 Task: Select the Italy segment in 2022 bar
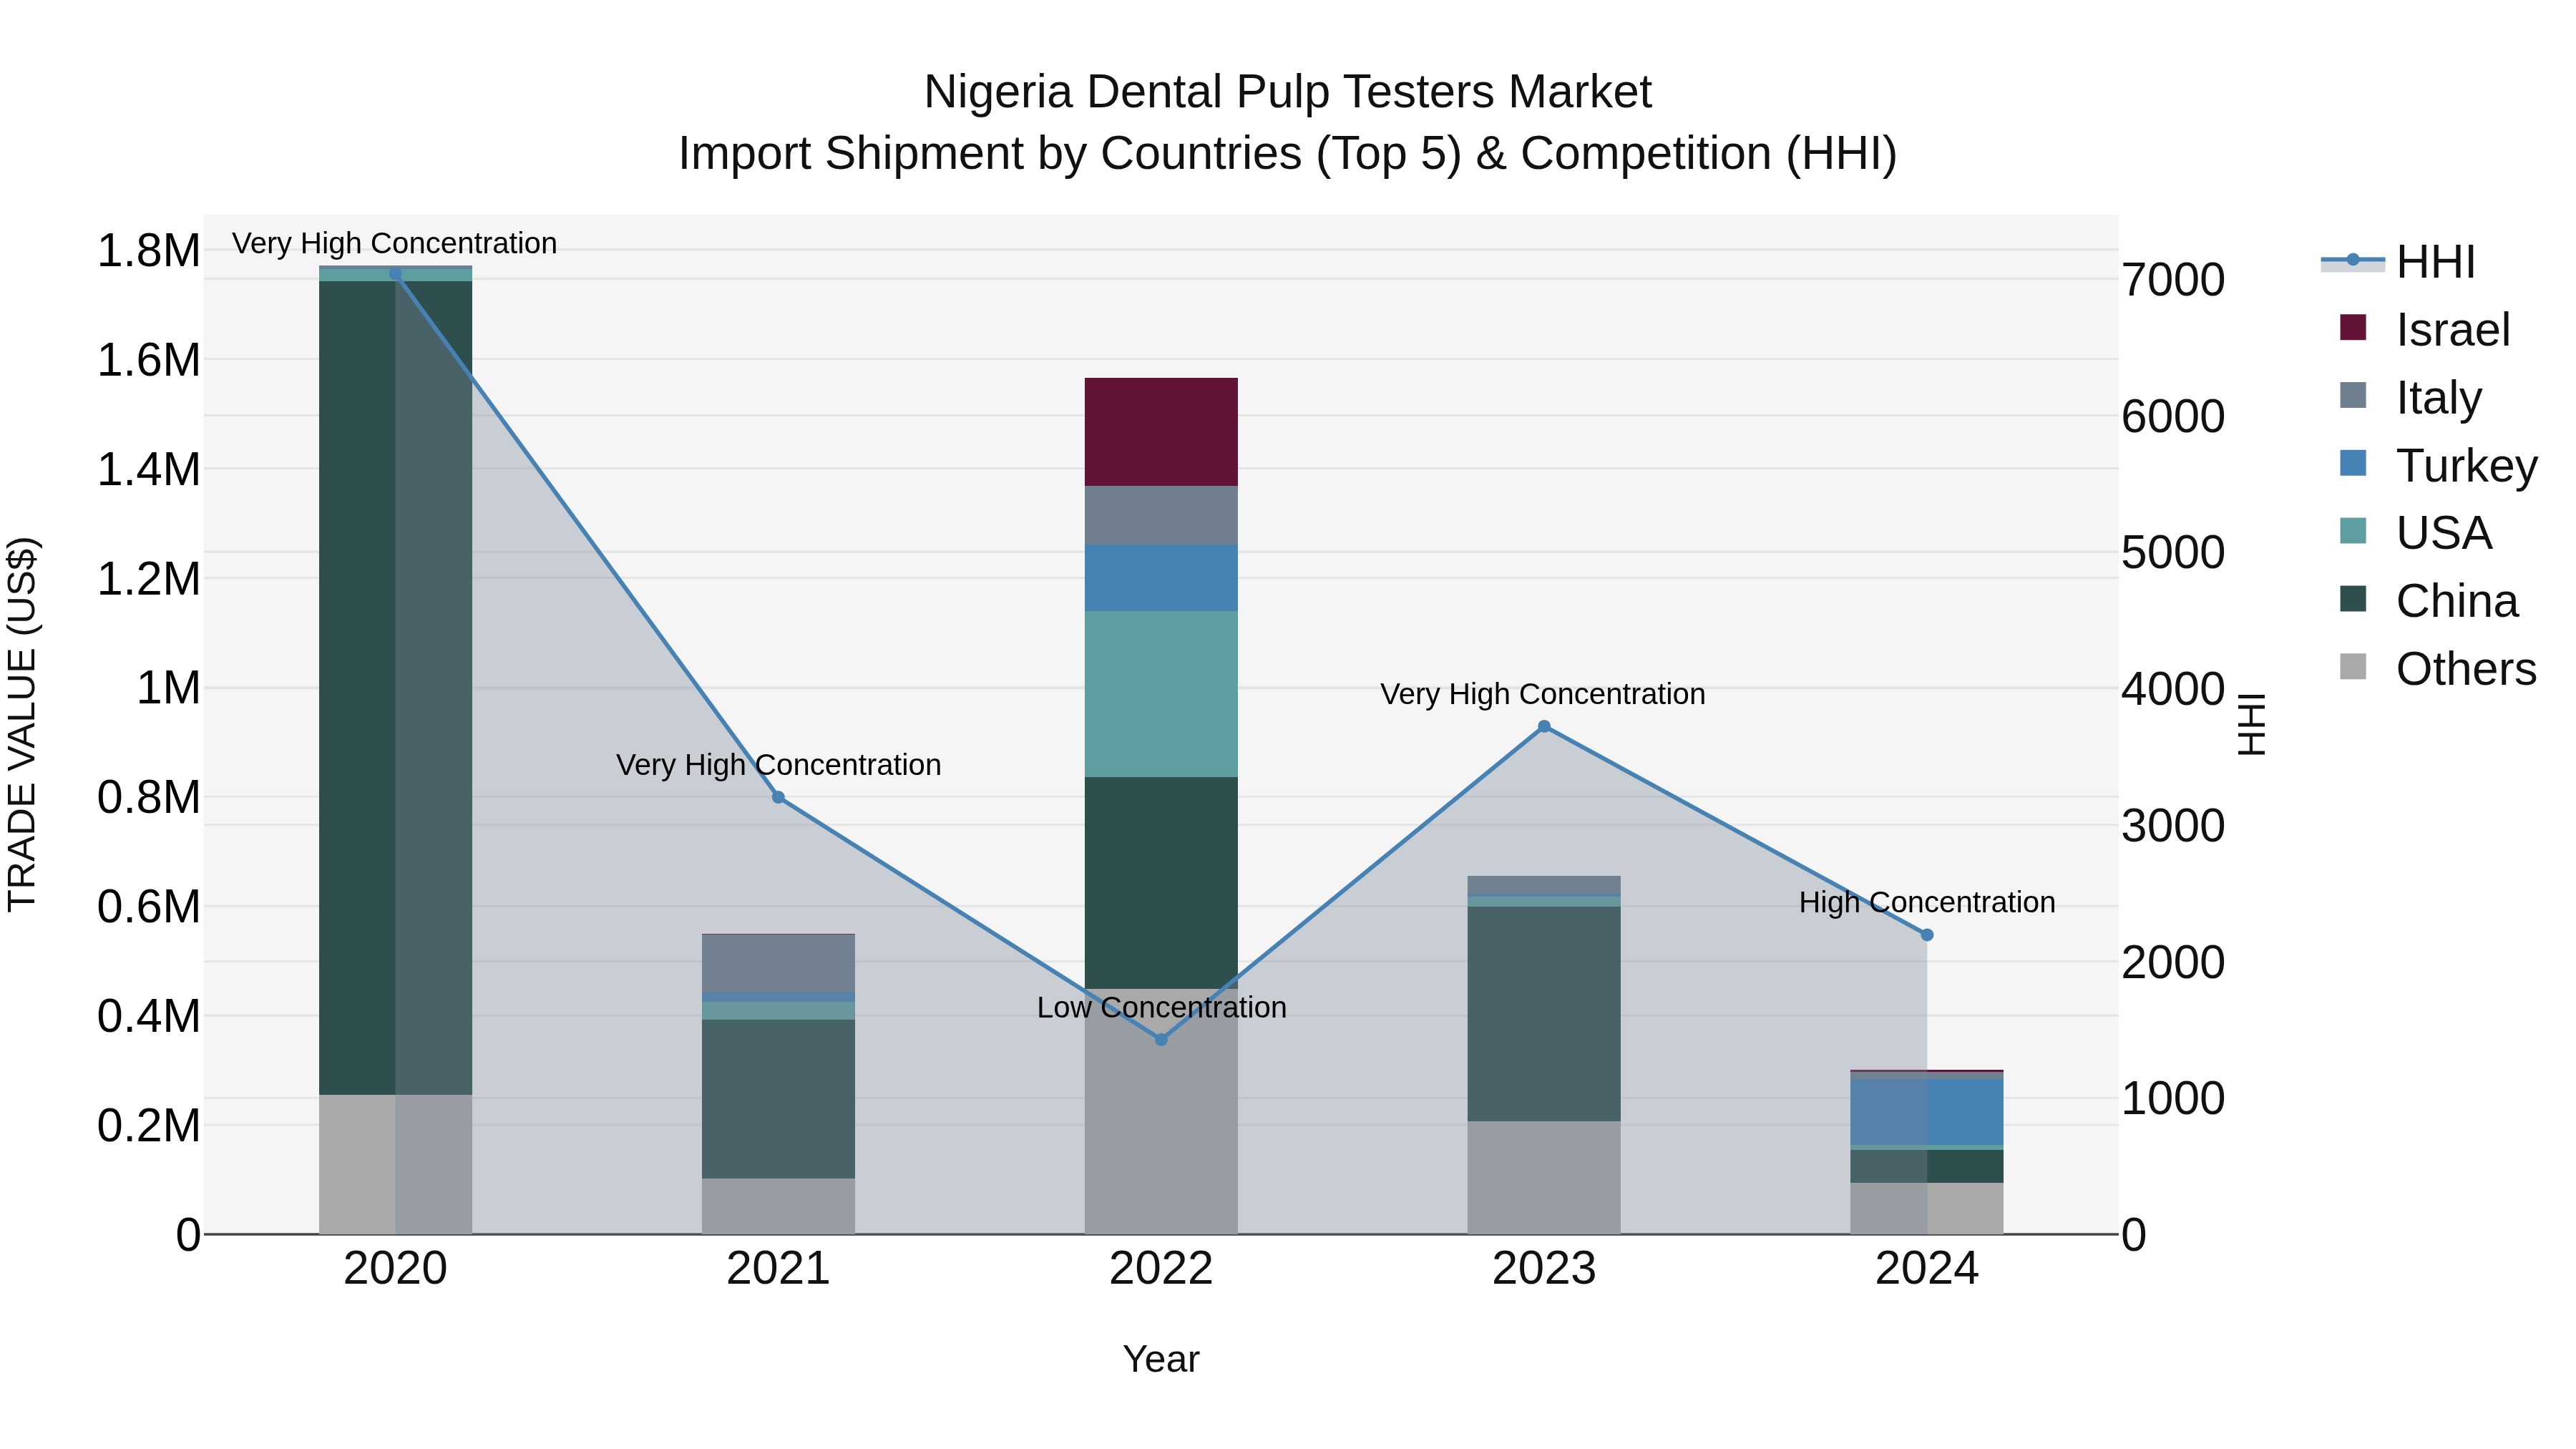click(x=1161, y=515)
